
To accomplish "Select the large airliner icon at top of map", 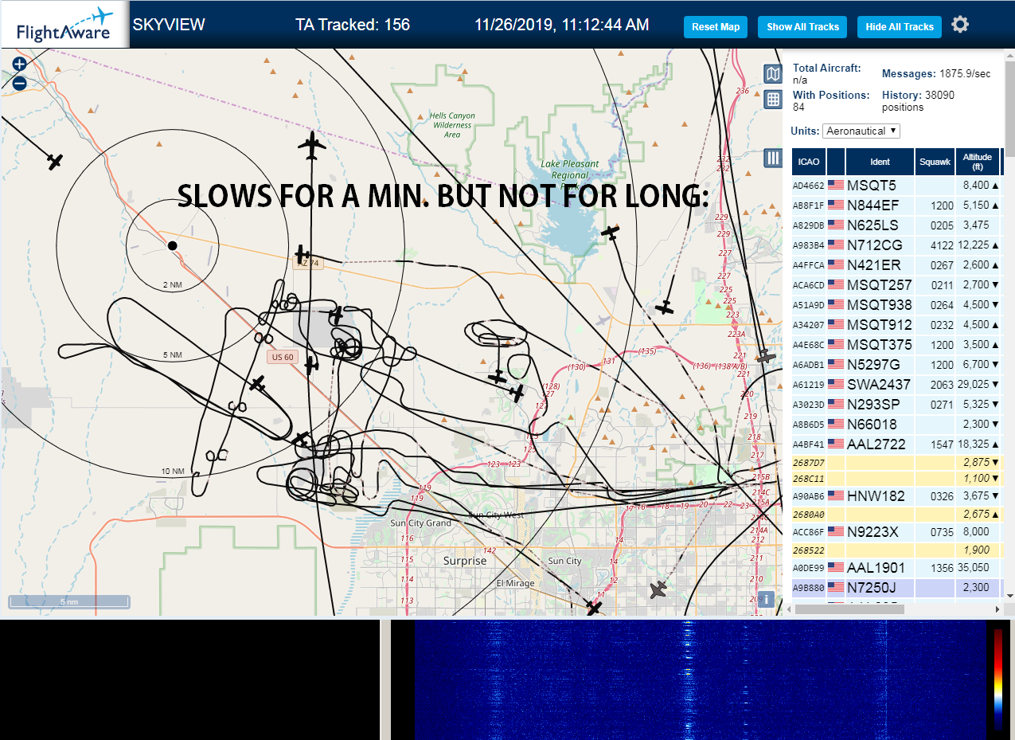I will point(312,147).
